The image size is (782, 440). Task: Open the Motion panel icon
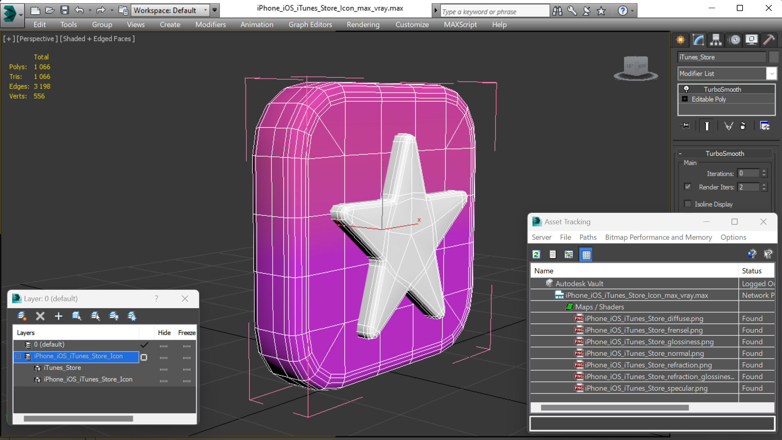(x=734, y=39)
